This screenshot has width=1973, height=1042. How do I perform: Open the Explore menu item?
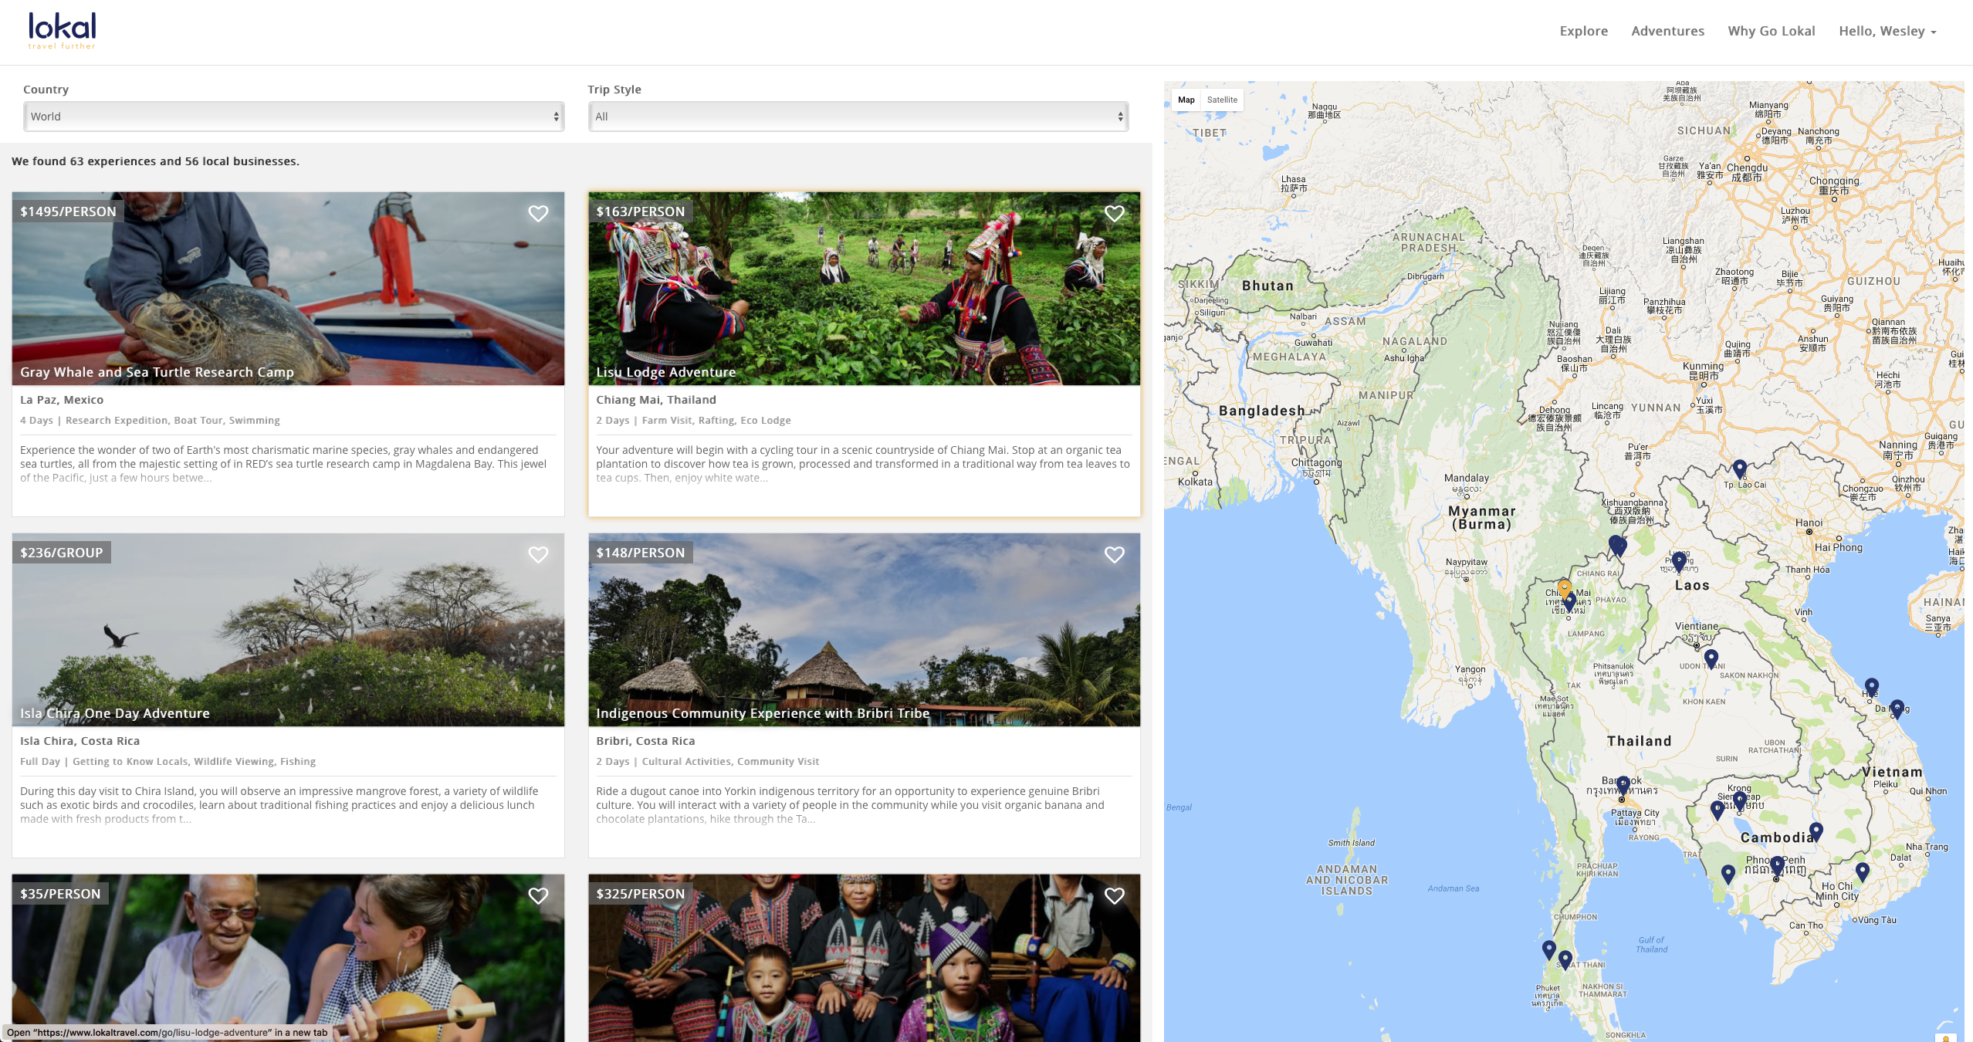pos(1582,31)
